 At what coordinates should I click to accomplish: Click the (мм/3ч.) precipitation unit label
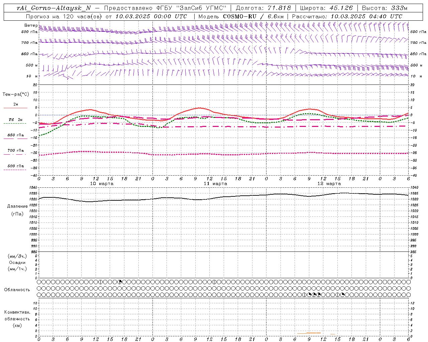(17, 256)
